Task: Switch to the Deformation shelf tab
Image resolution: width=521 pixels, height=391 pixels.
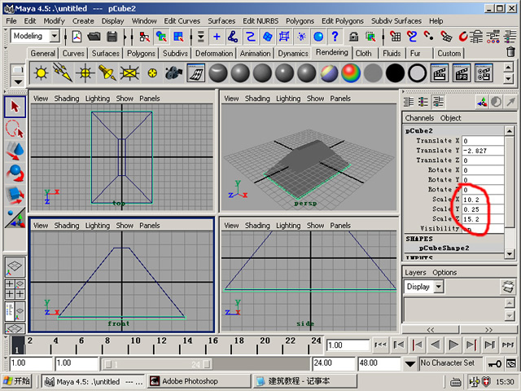Action: pos(214,53)
